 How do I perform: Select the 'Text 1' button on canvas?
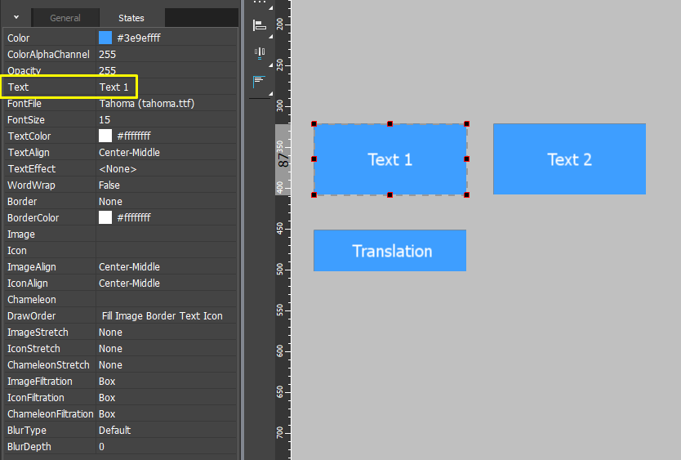[390, 159]
